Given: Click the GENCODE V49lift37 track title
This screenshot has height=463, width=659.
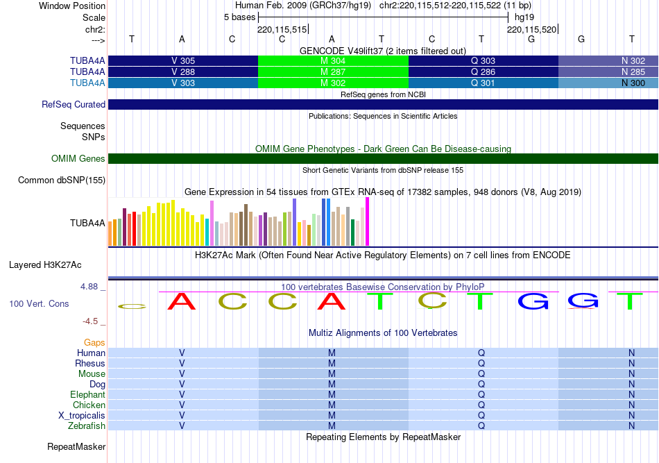Looking at the screenshot, I should pyautogui.click(x=382, y=51).
